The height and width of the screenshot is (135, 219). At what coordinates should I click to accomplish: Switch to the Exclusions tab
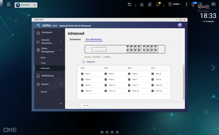click(x=75, y=39)
